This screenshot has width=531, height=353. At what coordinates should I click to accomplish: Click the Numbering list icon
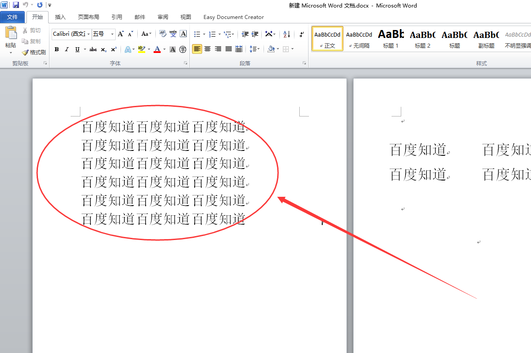coord(212,34)
